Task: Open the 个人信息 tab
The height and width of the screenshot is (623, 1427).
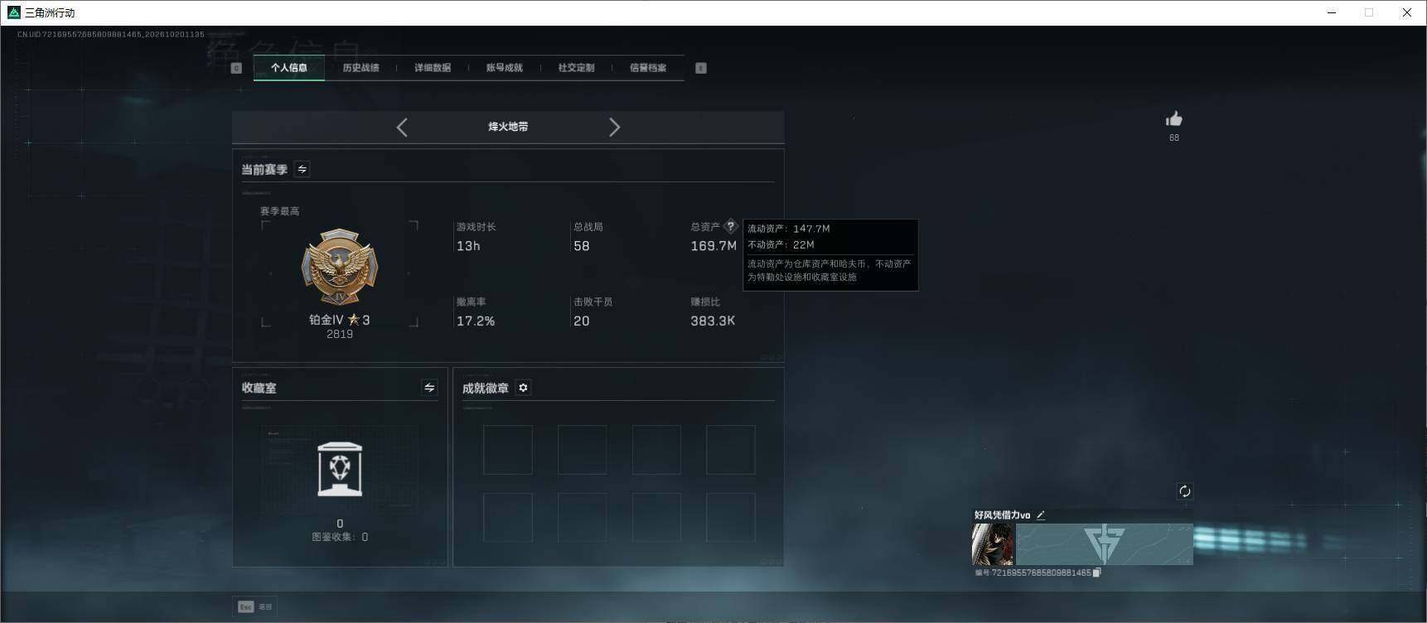Action: pos(288,68)
